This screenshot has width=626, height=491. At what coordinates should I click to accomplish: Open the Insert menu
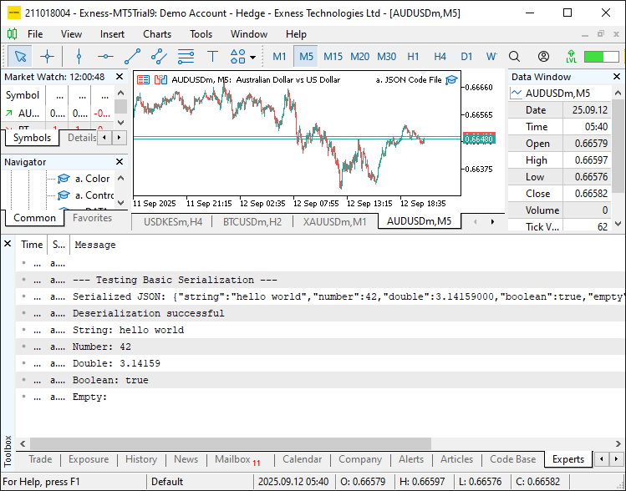pos(112,34)
